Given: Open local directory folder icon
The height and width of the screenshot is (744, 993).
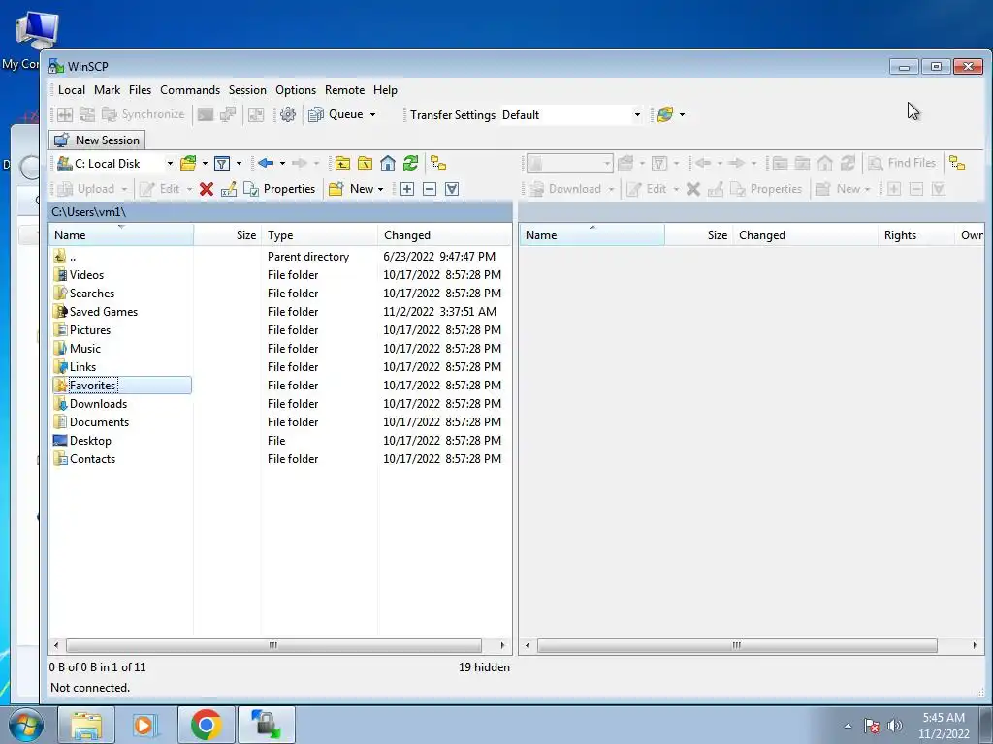Looking at the screenshot, I should [188, 163].
